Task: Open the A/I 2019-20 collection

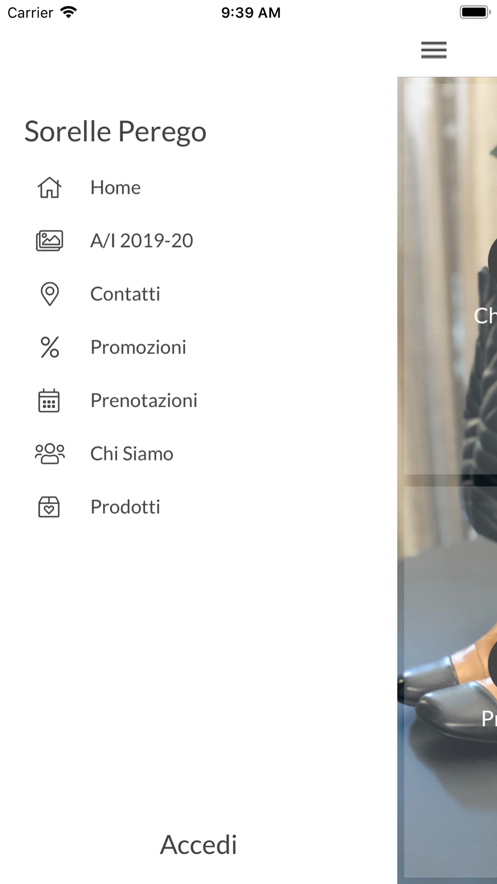Action: click(x=142, y=241)
